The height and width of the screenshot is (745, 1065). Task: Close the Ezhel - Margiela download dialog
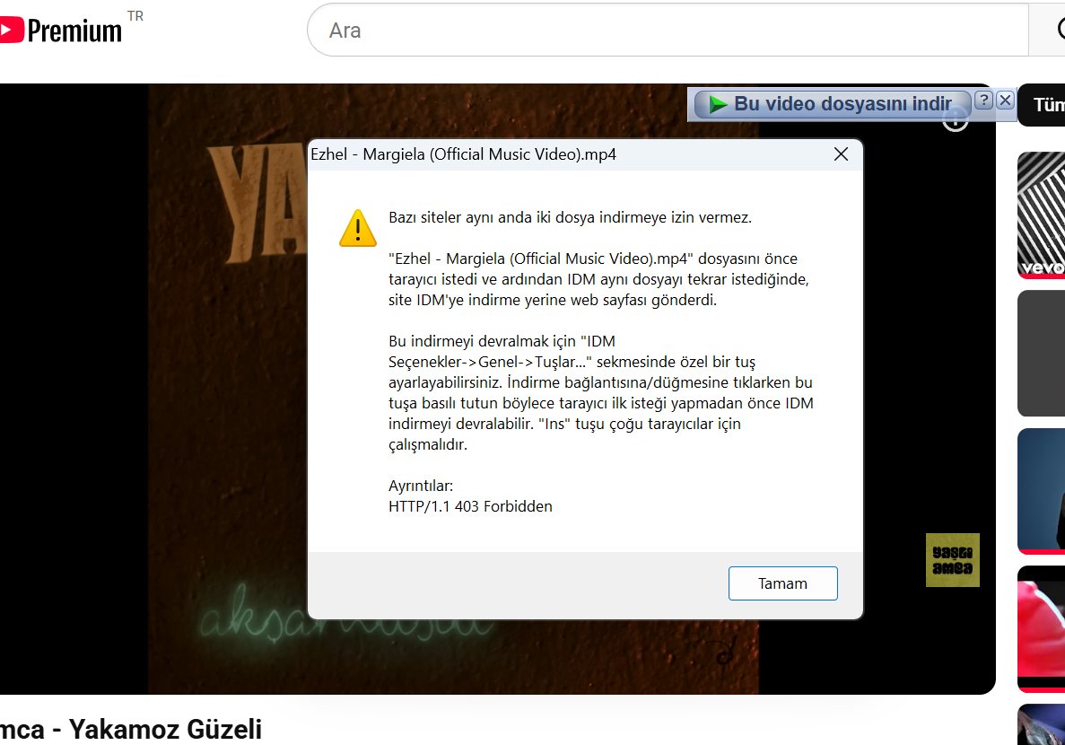(x=841, y=154)
